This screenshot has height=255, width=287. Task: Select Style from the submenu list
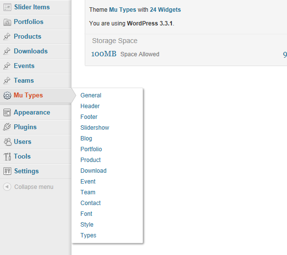[x=87, y=225]
